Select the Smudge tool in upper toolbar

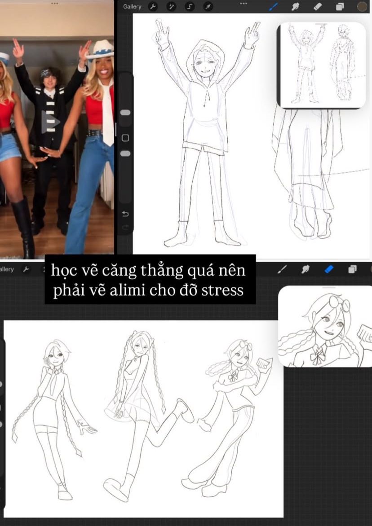click(295, 7)
